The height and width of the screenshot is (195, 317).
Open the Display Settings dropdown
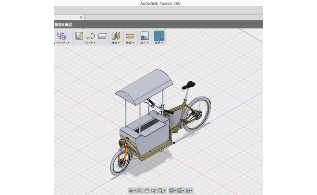171,191
